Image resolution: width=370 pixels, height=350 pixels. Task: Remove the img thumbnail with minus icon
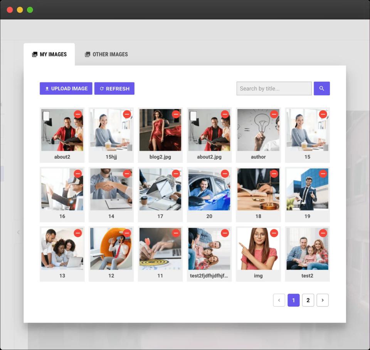(274, 233)
